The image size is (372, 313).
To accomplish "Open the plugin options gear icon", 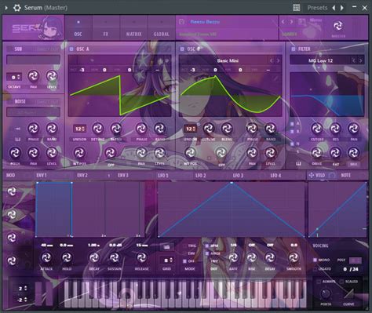I will coord(17,8).
